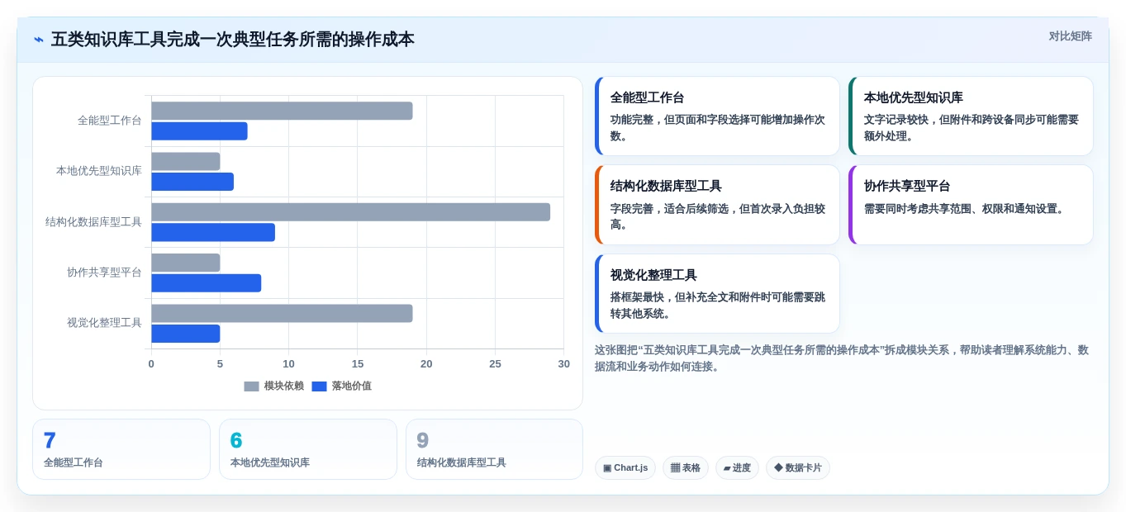Click the lightning icon beside the title
Image resolution: width=1126 pixels, height=512 pixels.
click(x=39, y=40)
